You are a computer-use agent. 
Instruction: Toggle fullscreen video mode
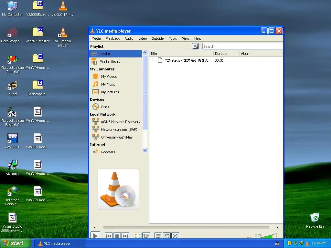coord(138,236)
